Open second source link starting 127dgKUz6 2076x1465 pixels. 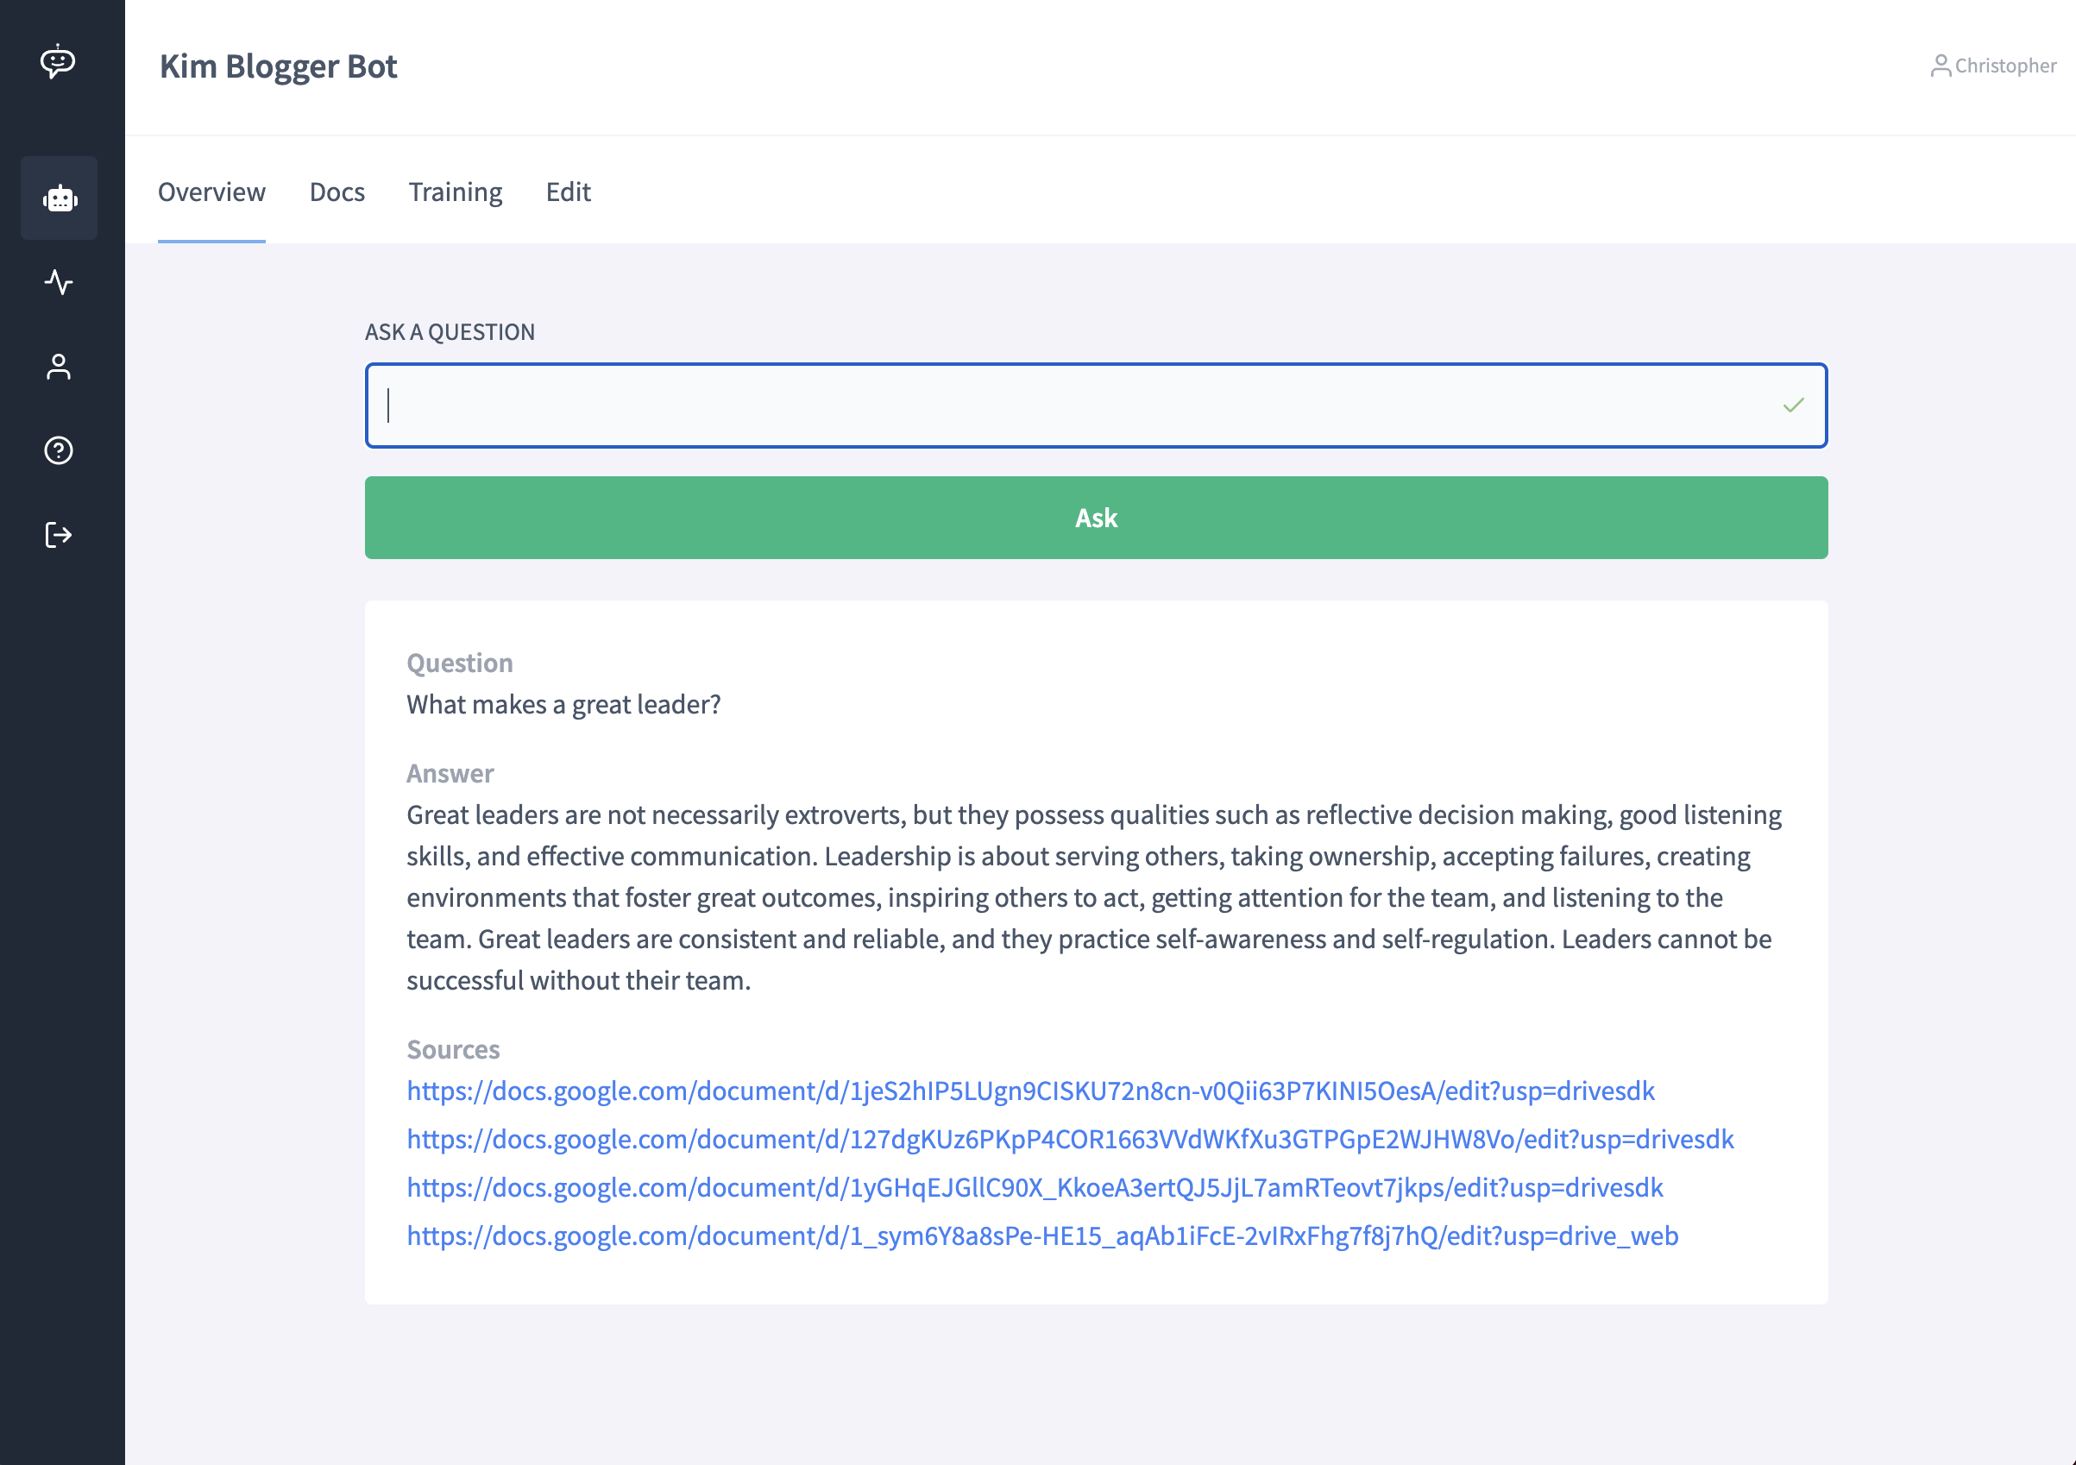[x=1070, y=1139]
